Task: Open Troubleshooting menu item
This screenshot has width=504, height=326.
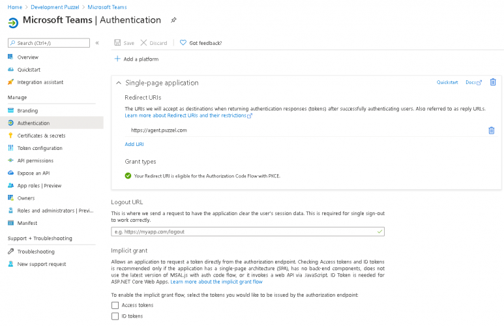Action: click(x=36, y=252)
